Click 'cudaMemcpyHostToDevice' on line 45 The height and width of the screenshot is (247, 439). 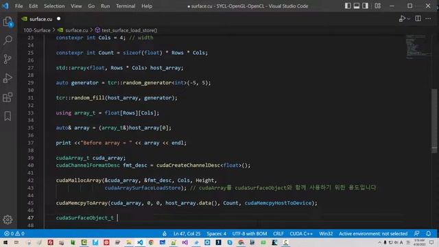point(278,203)
